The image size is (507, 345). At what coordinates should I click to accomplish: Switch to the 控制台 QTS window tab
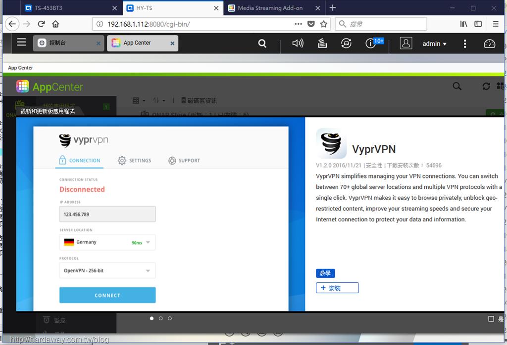tap(67, 43)
